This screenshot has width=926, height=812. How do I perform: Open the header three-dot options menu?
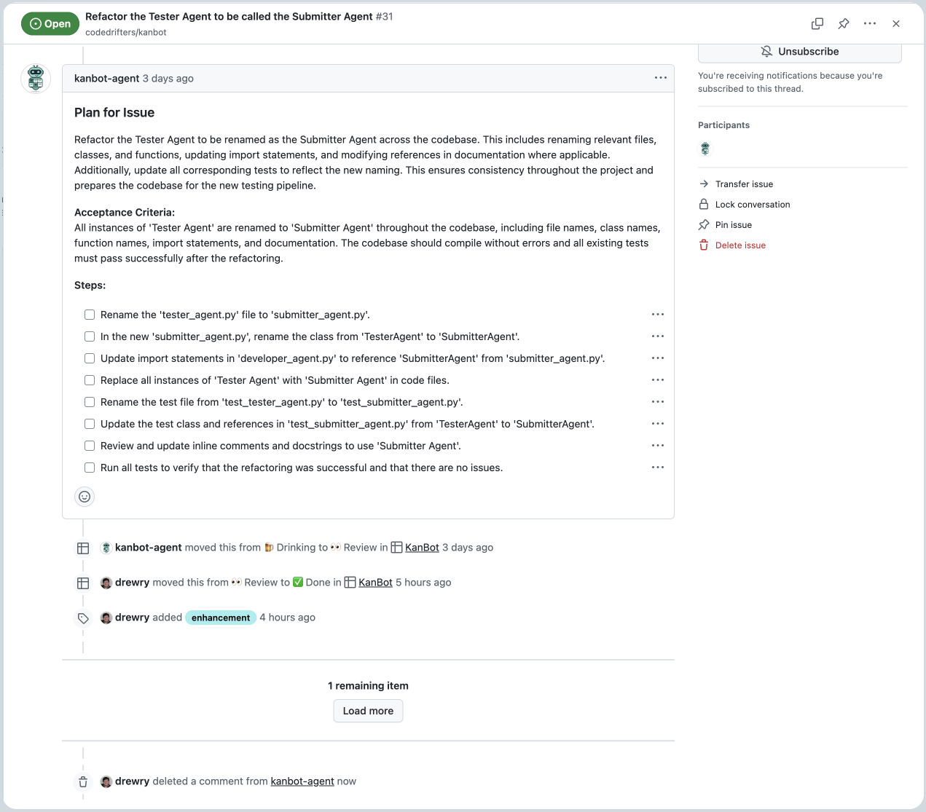tap(870, 23)
